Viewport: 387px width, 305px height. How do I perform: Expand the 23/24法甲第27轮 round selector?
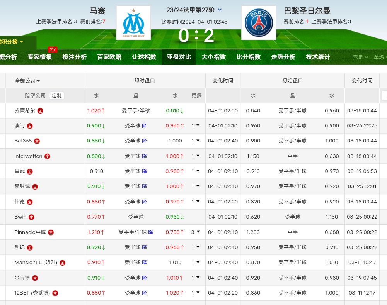(x=220, y=10)
